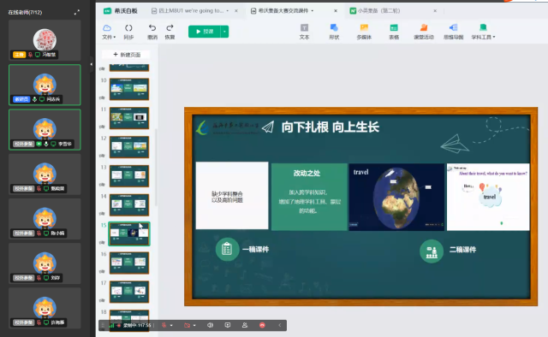Screen dimensions: 548x337
Task: Expand the 学科工具 subject tools dropdown
Action: (483, 32)
